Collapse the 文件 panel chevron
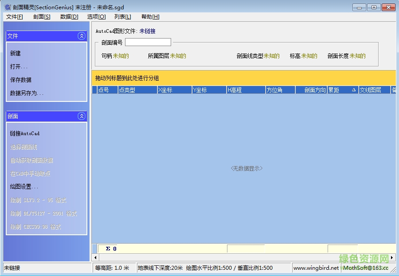The width and height of the screenshot is (399, 276). (81, 36)
